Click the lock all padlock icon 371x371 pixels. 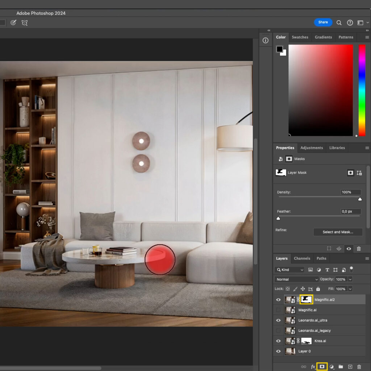click(318, 289)
